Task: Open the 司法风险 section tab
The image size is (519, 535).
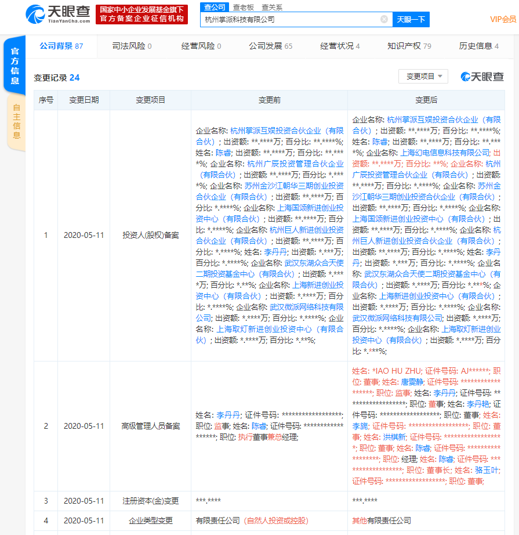Action: [x=132, y=46]
